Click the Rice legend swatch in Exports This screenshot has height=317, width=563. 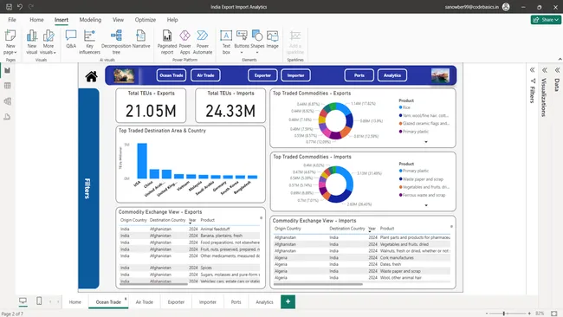tap(400, 107)
